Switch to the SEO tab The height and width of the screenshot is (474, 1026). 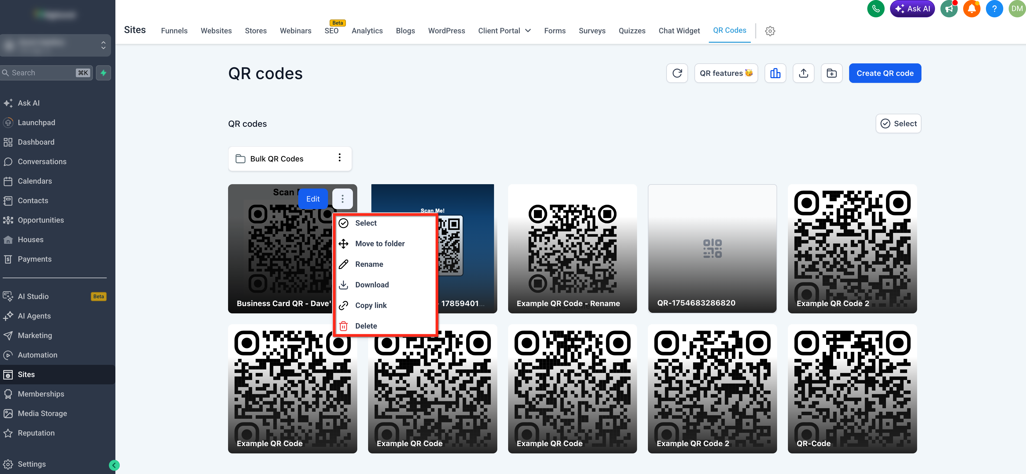pyautogui.click(x=331, y=31)
